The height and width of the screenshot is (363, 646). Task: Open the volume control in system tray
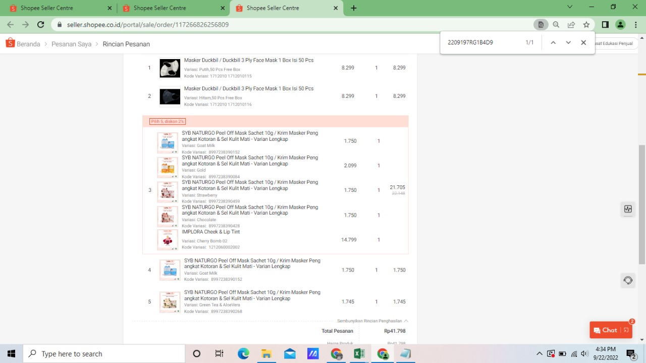coord(585,354)
